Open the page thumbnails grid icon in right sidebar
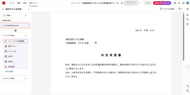190x95 pixels. [187, 24]
